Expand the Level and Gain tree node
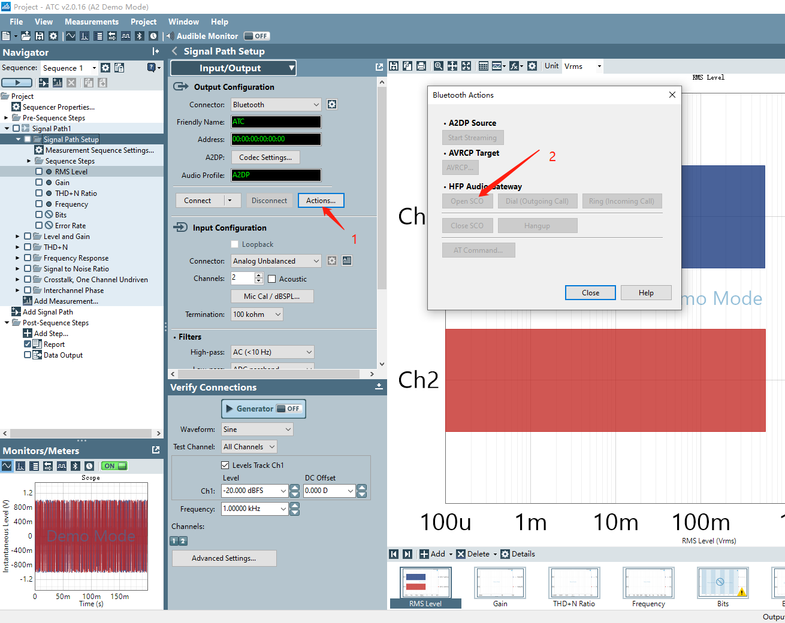The image size is (785, 623). 17,237
